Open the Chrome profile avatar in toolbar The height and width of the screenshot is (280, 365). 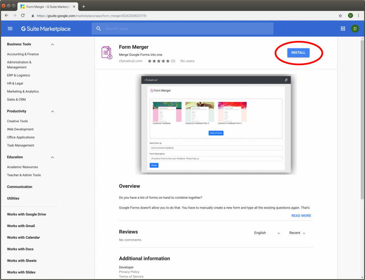point(350,16)
